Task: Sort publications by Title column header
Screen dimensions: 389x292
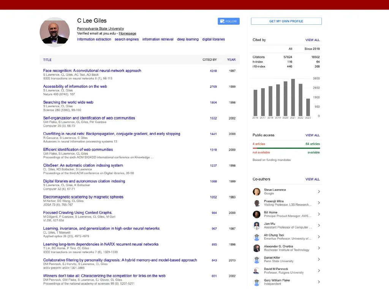Action: tap(47, 60)
